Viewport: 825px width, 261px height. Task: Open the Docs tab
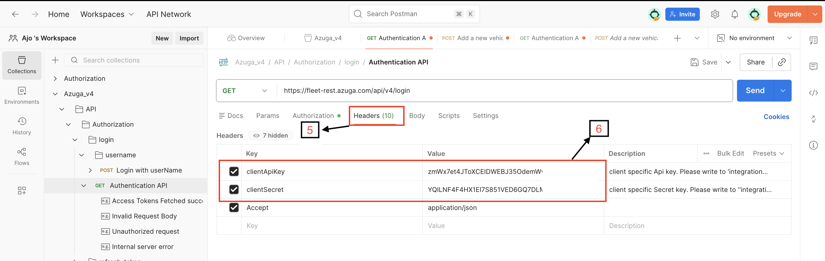pos(231,116)
